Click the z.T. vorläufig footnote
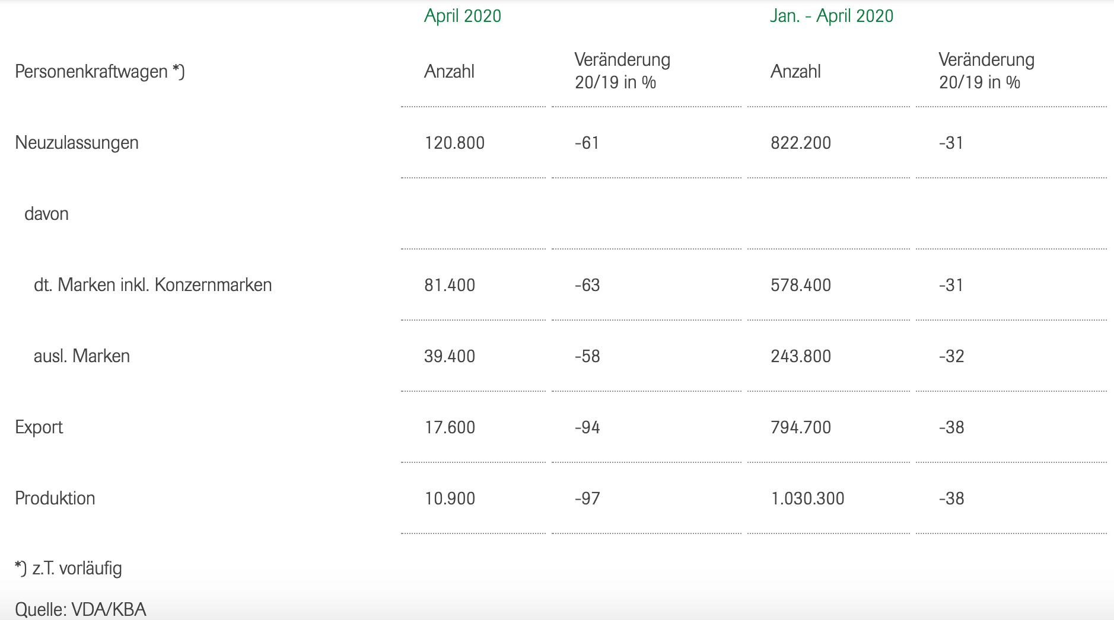 click(68, 568)
